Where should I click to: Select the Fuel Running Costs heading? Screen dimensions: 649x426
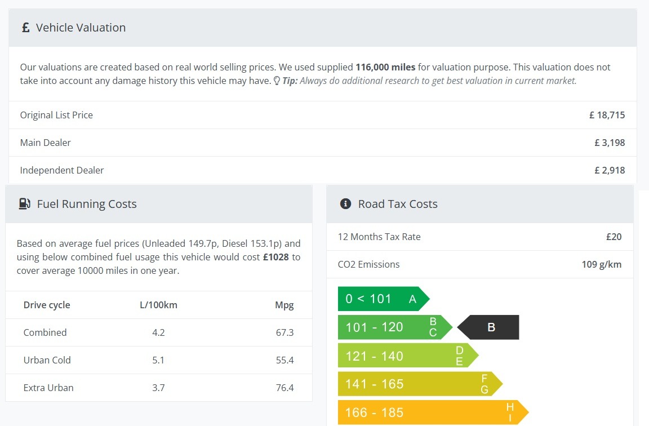[x=87, y=204]
